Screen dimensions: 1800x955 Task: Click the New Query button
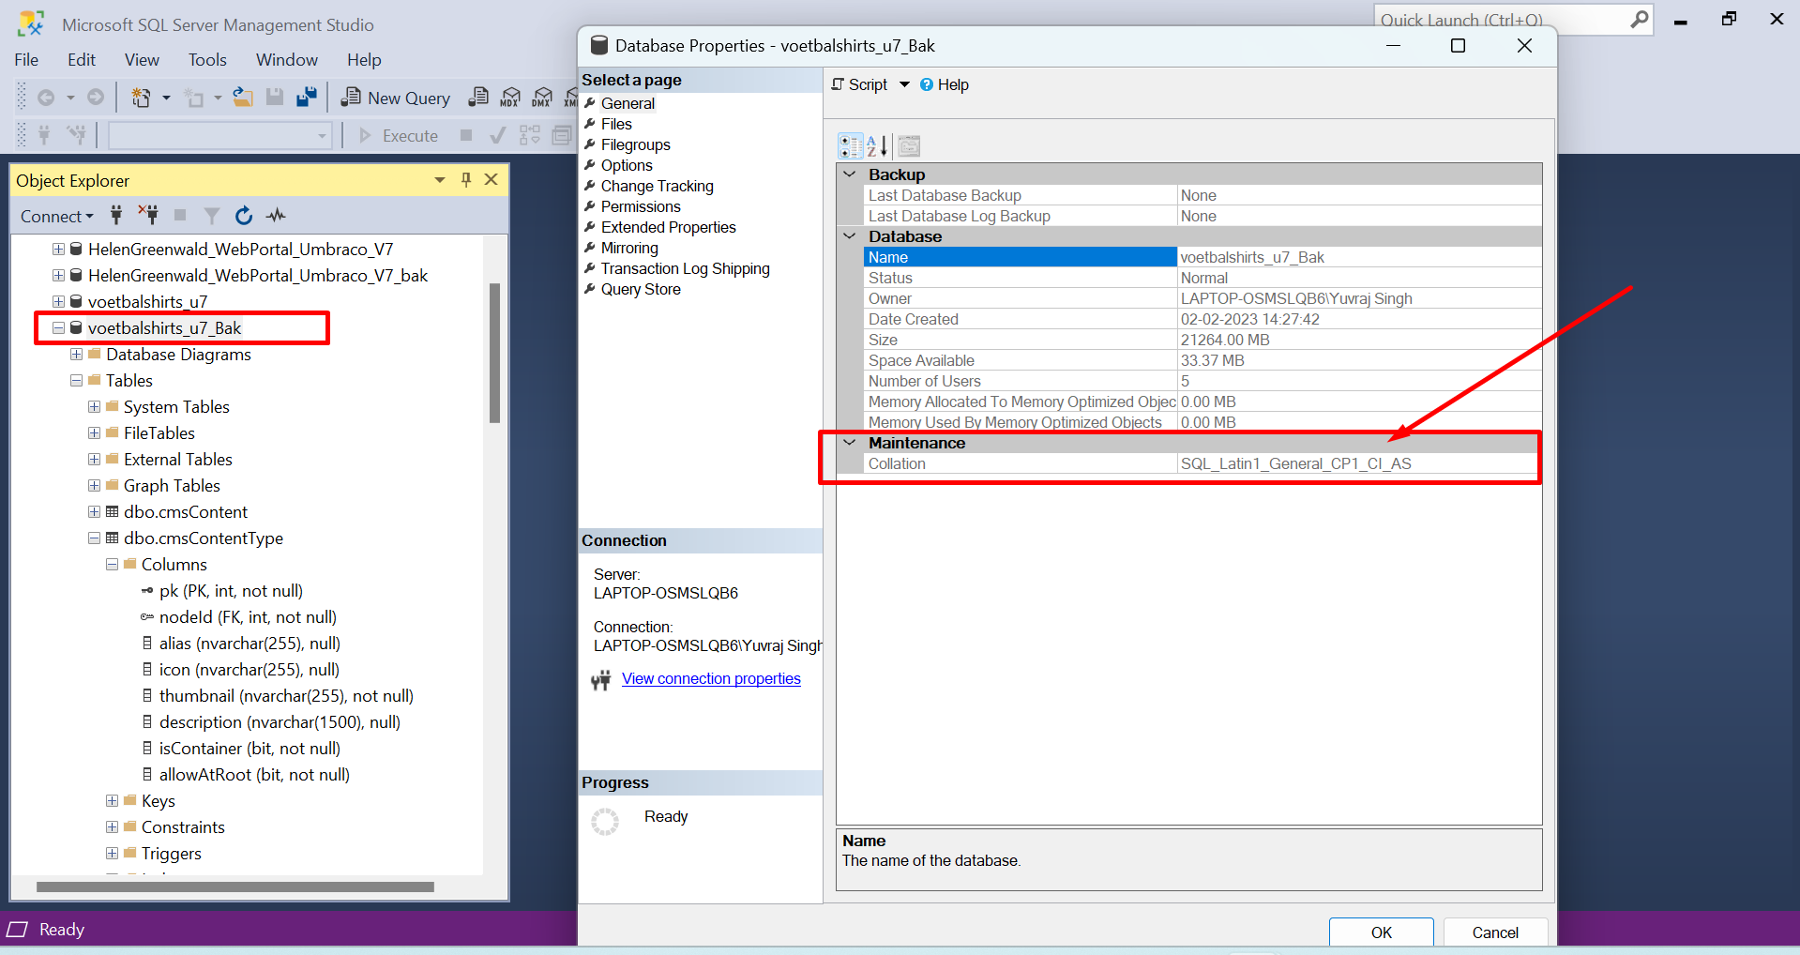coord(396,98)
